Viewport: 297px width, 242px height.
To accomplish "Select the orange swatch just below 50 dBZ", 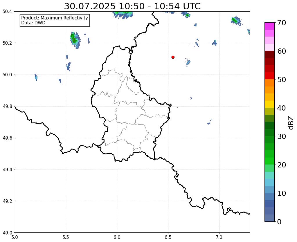I will tap(269, 83).
